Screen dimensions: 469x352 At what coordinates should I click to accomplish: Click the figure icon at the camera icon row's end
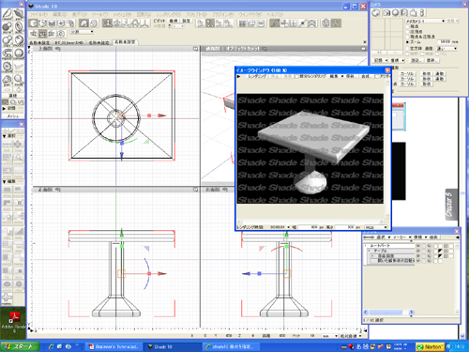(x=422, y=12)
